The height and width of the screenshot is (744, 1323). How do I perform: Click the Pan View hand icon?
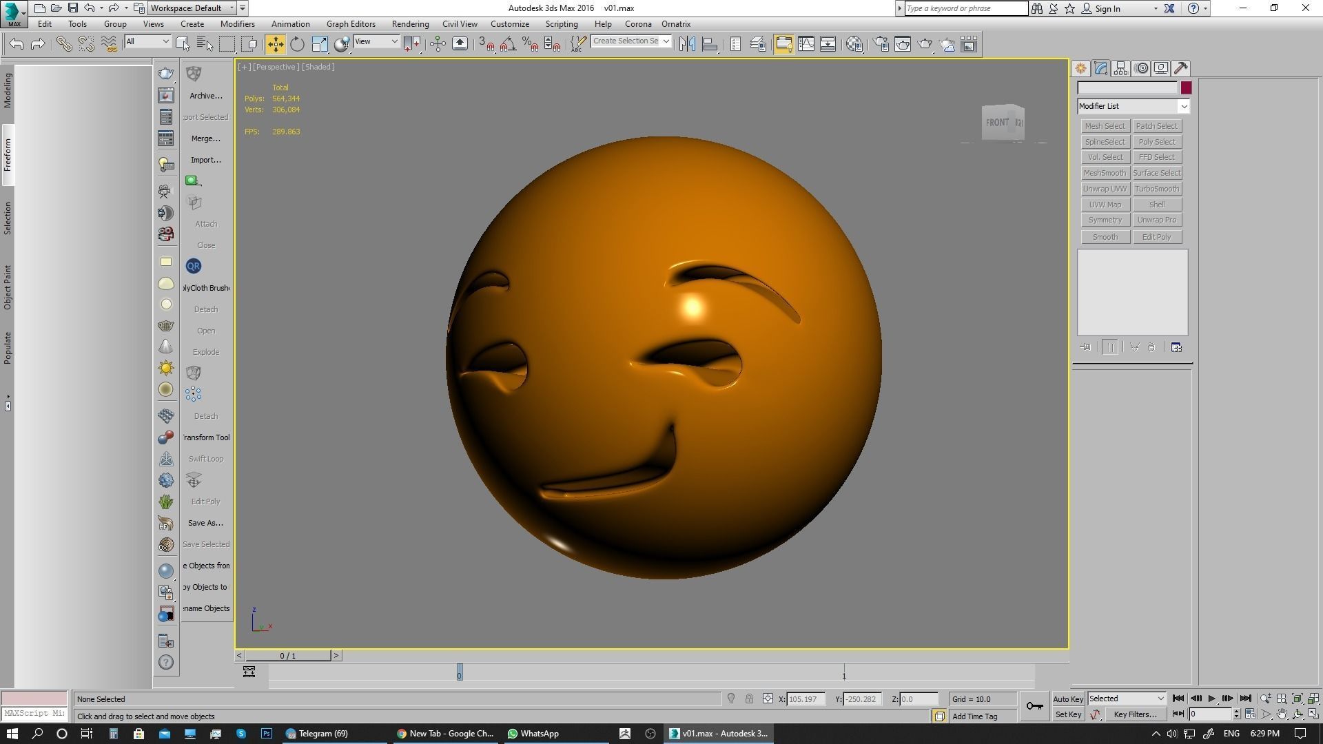(1282, 714)
